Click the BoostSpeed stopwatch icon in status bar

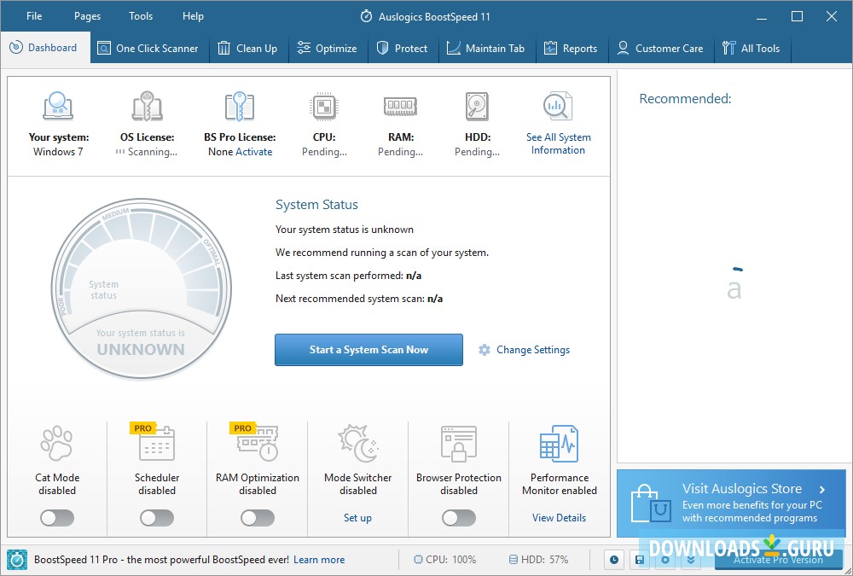coord(17,560)
